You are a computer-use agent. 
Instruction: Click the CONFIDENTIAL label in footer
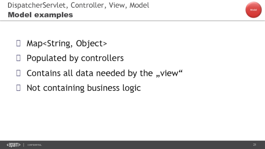pos(34,145)
